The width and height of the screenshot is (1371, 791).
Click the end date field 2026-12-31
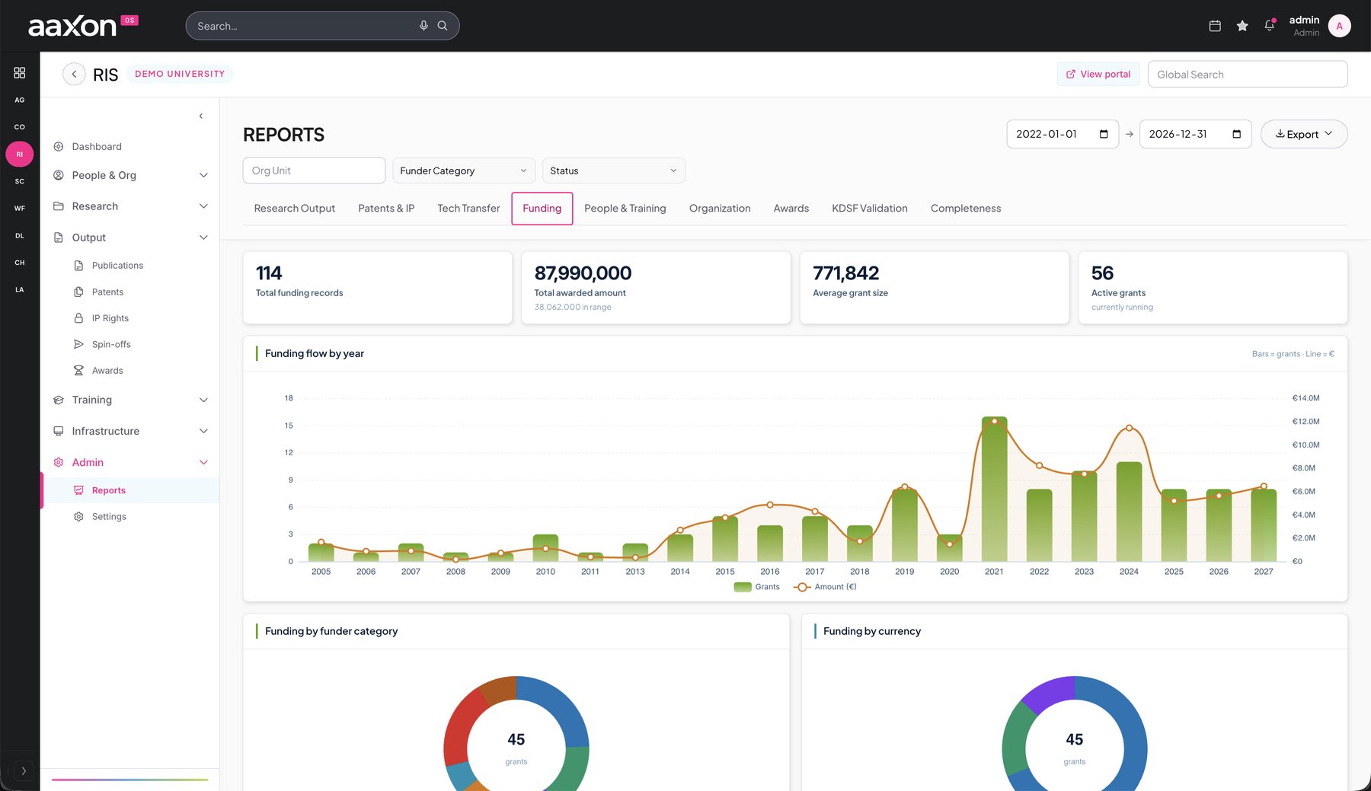pyautogui.click(x=1196, y=134)
